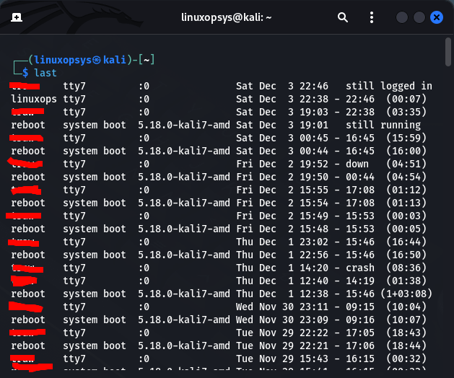Viewport: 454px width, 378px height.
Task: Click 'linuxops' user in the output list
Action: pyautogui.click(x=34, y=99)
